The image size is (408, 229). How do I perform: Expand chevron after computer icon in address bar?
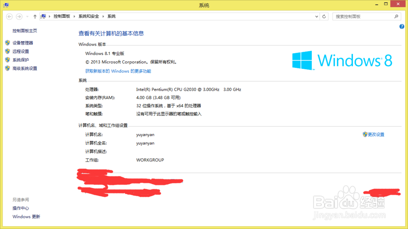pos(49,16)
